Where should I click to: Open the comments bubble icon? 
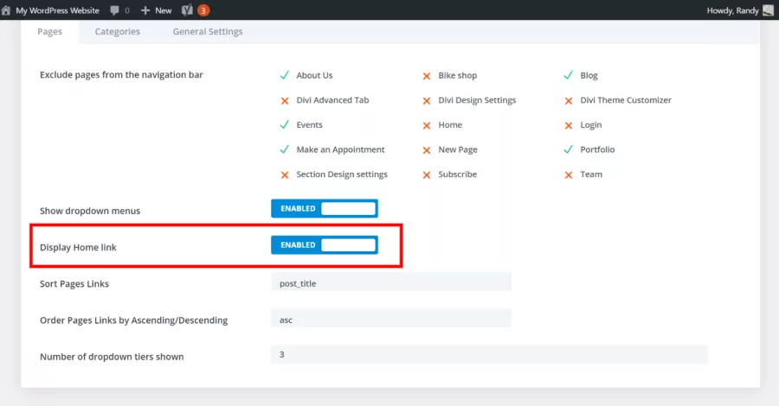(x=115, y=10)
